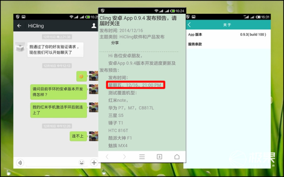Tap the WiFi icon in browser status bar
Image resolution: width=284 pixels, height=177 pixels.
[156, 11]
